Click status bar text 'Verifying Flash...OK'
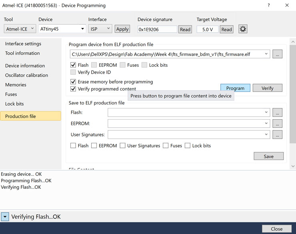Screen dimensions: 296x234 36,217
